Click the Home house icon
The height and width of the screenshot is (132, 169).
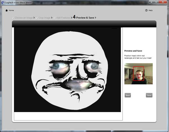[6, 10]
